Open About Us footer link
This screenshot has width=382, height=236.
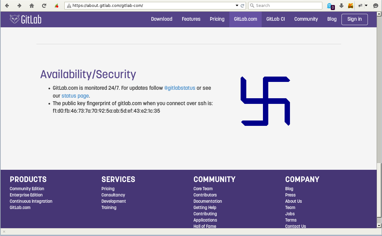point(293,201)
